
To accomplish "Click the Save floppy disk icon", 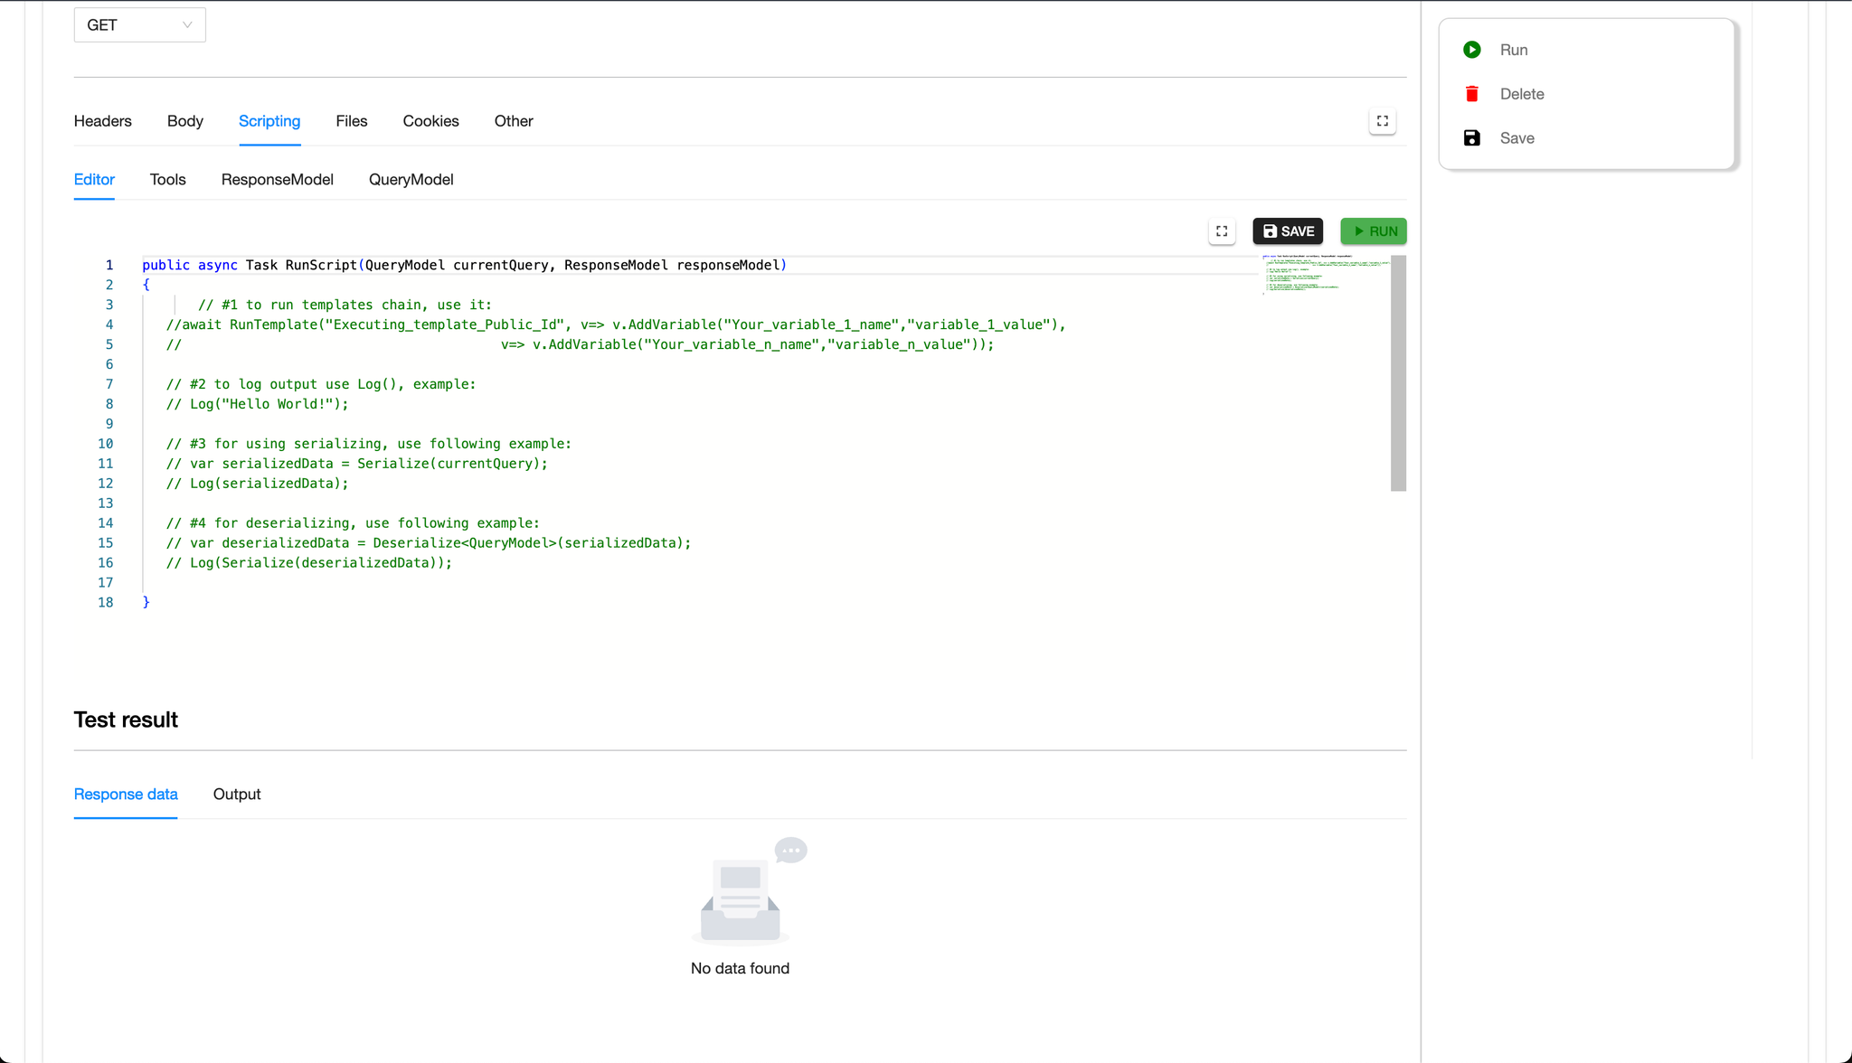I will [1471, 138].
